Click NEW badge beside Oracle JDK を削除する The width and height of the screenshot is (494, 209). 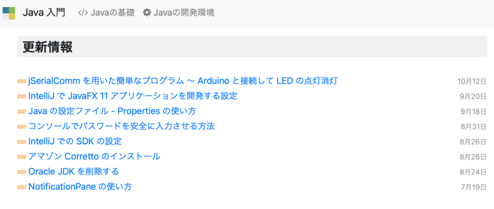click(22, 172)
